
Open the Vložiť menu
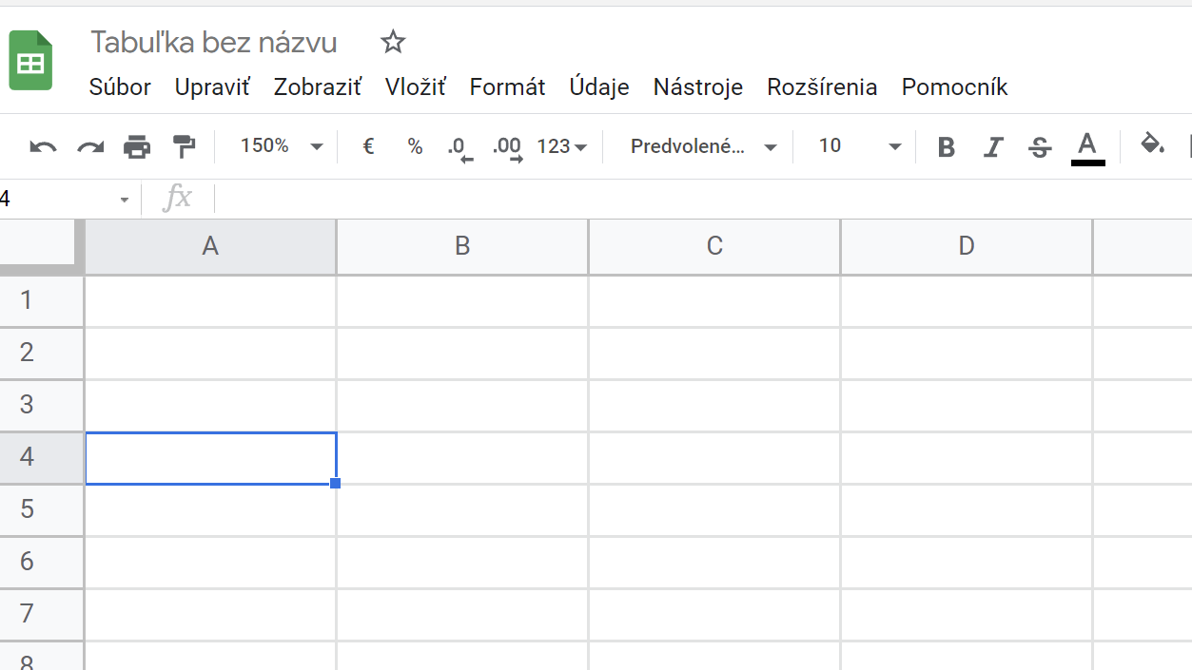(x=414, y=86)
